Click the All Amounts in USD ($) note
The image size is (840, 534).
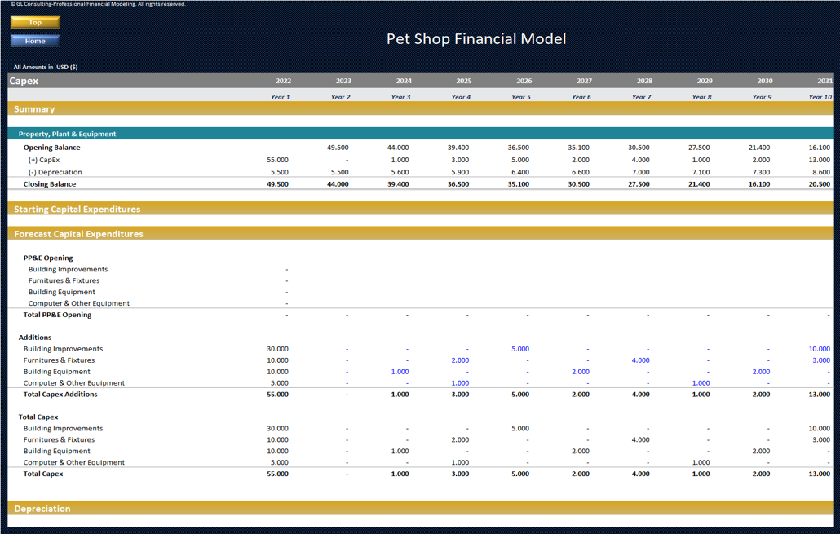46,67
